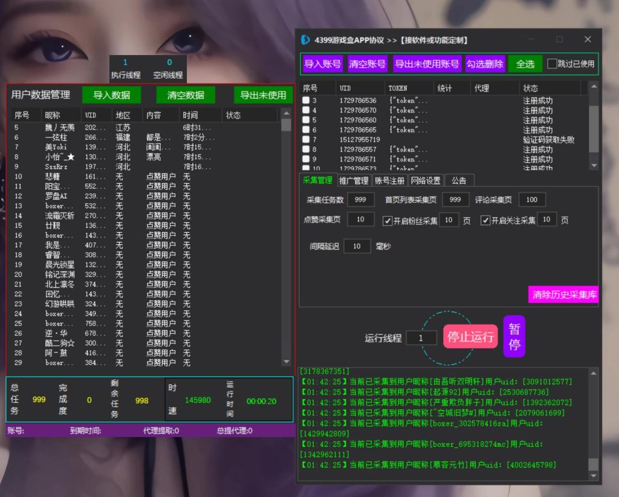This screenshot has height=497, width=619.
Task: Toggle 开启粉丝采集 checkbox
Action: pos(387,221)
